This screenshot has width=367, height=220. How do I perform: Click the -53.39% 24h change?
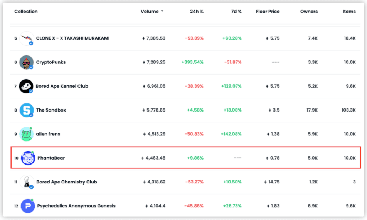[194, 38]
